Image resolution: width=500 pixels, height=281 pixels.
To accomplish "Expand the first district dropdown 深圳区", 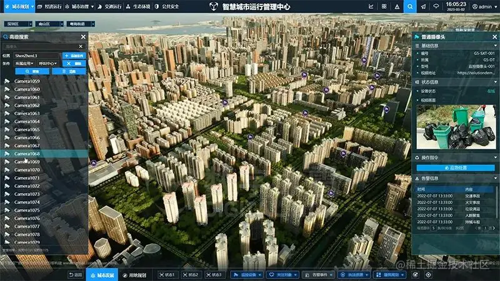I will pos(18,24).
